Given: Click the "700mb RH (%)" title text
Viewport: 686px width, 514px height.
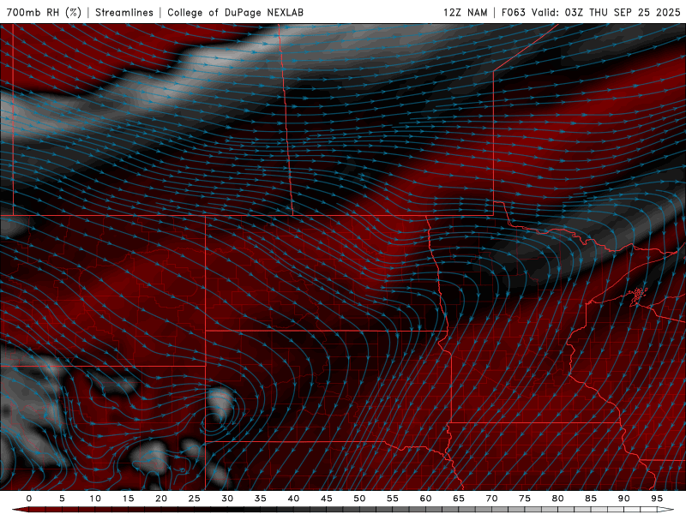Looking at the screenshot, I should (44, 12).
